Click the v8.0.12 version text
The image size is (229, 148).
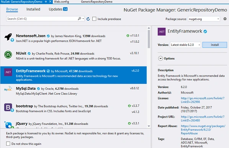134,88
